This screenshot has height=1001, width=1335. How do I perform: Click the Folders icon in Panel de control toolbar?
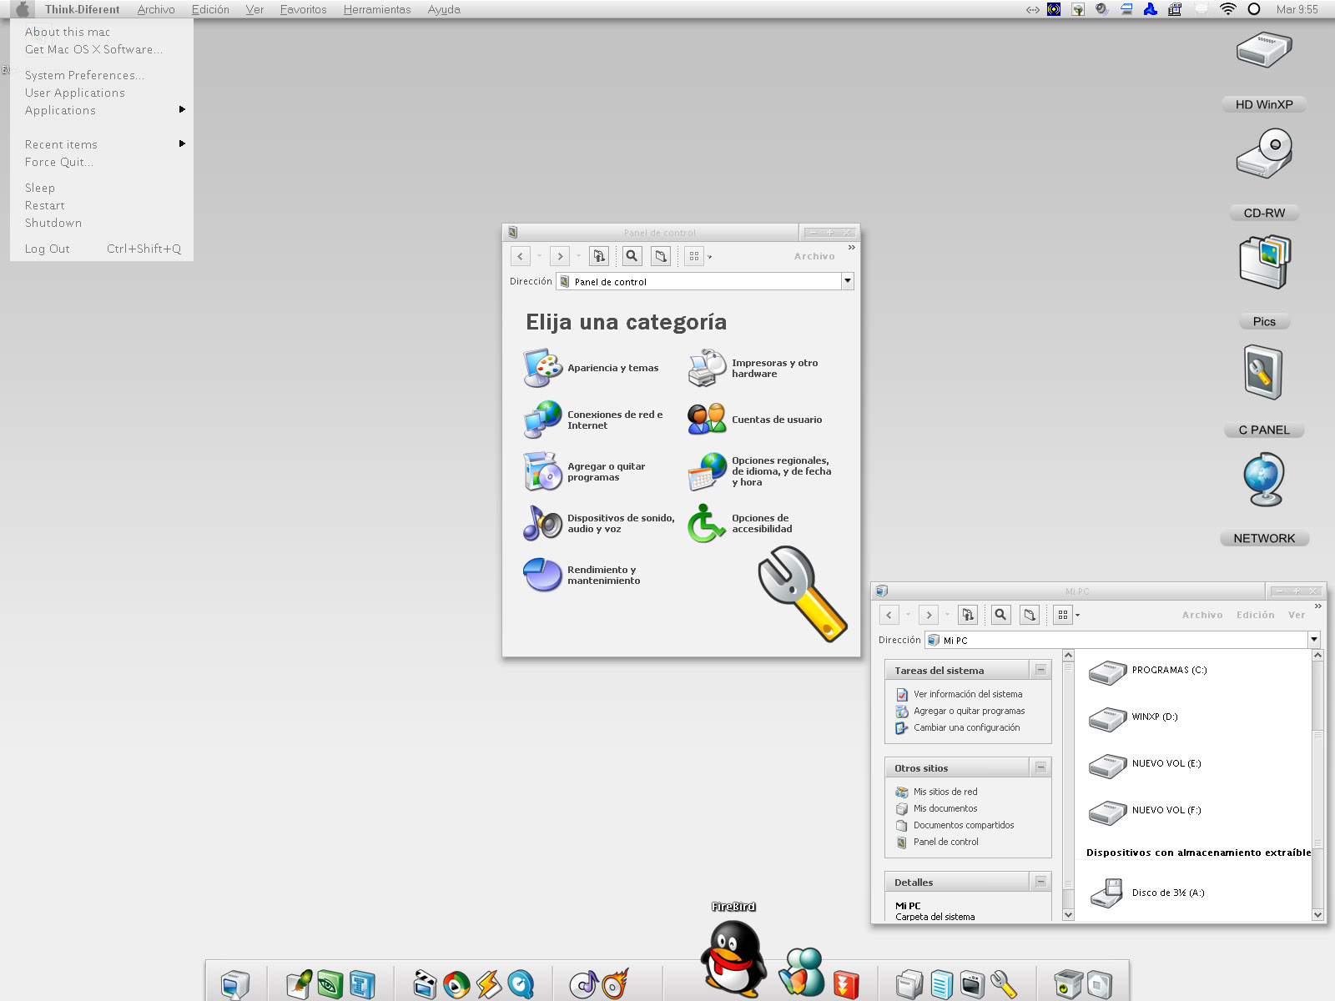[x=661, y=256]
